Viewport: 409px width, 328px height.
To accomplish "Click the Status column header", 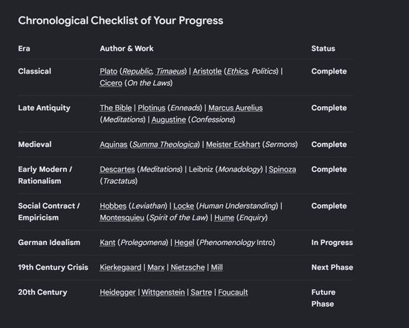I will tap(323, 49).
